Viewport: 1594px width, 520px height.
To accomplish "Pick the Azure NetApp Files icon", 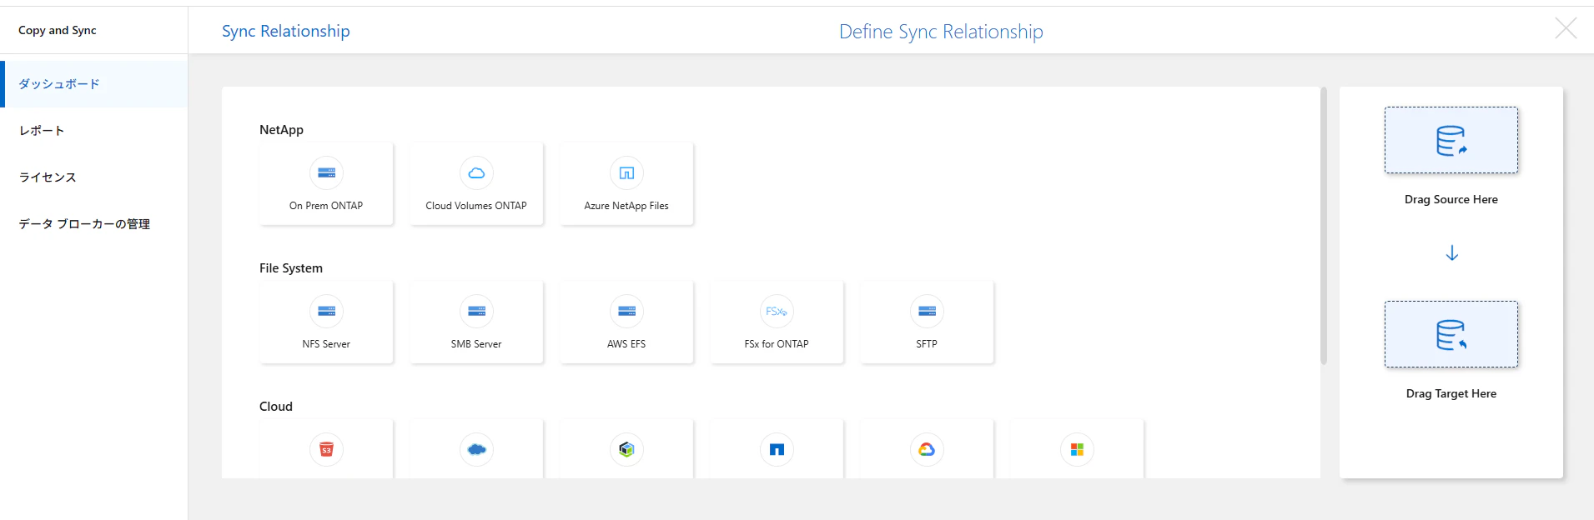I will pos(626,173).
